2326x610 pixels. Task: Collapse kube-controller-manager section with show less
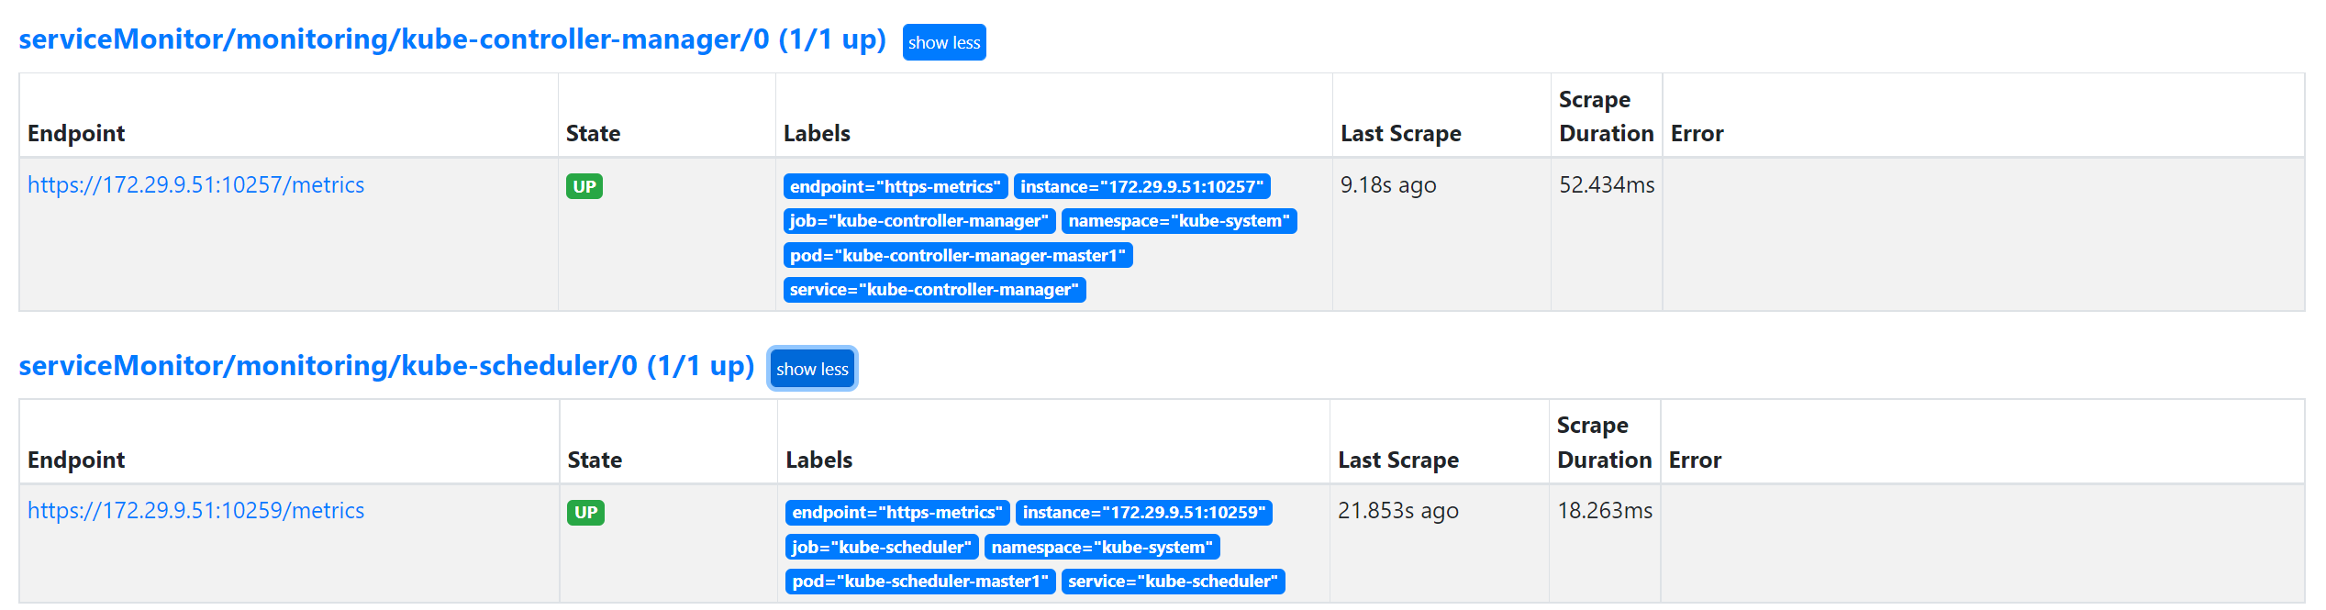pyautogui.click(x=943, y=42)
